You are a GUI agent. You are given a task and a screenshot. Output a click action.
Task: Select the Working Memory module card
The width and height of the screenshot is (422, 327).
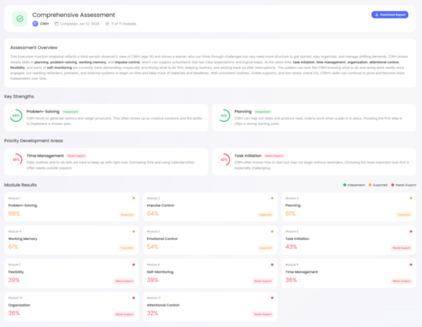pyautogui.click(x=70, y=241)
